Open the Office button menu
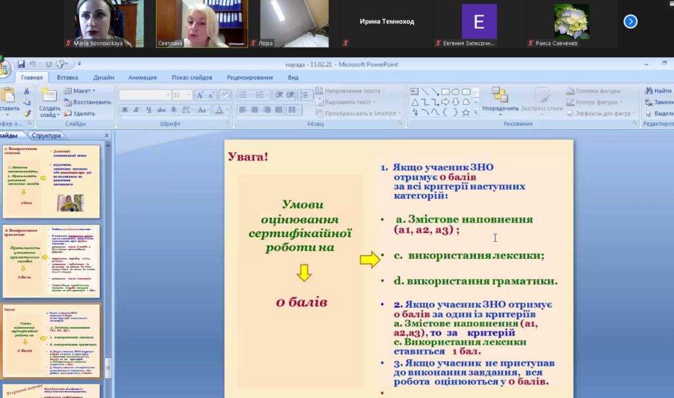 [3, 68]
